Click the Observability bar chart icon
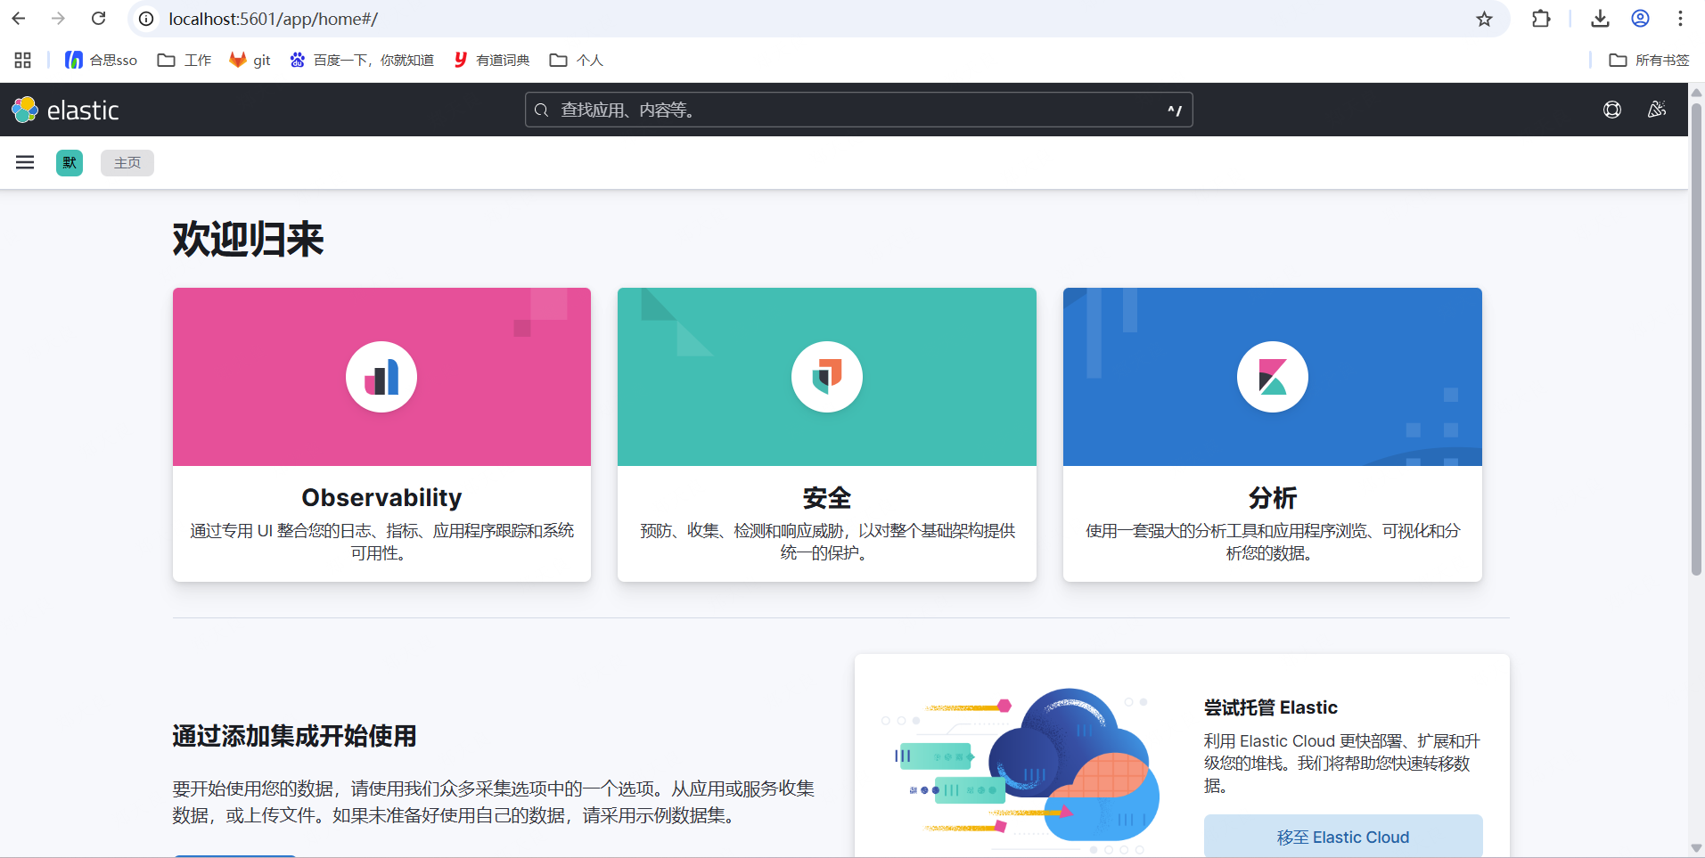Viewport: 1705px width, 858px height. (x=381, y=376)
